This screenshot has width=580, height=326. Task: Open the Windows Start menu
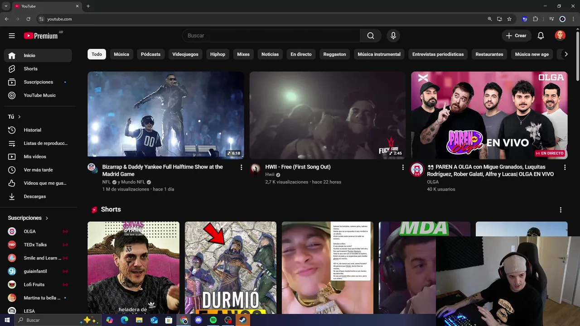[7, 320]
